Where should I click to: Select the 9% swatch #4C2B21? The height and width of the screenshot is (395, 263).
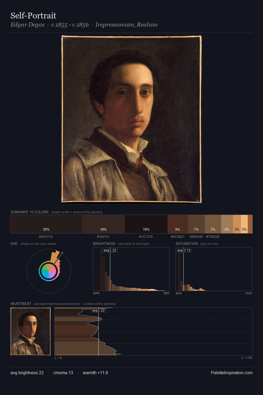pos(178,224)
